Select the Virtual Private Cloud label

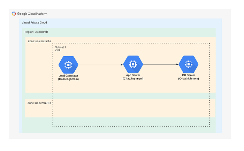point(34,23)
